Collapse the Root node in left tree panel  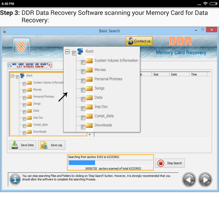(12, 76)
